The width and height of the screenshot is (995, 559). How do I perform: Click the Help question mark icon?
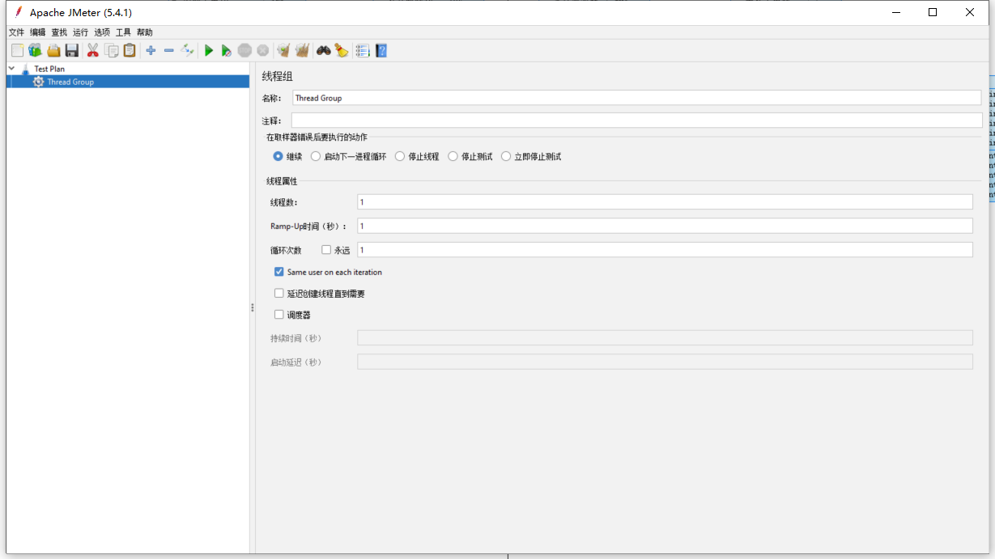[x=381, y=51]
